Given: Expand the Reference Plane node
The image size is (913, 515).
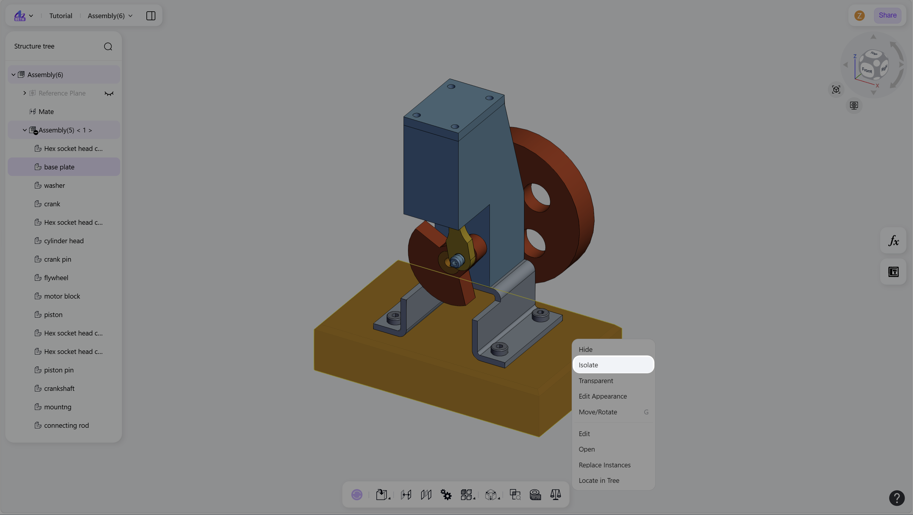Looking at the screenshot, I should pos(24,93).
